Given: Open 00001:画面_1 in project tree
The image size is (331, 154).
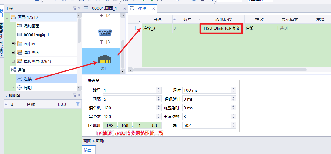Looking at the screenshot, I should click(36, 35).
